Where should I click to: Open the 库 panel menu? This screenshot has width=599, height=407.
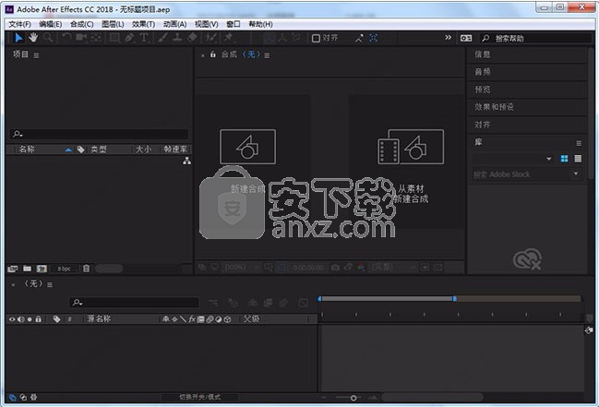point(579,143)
